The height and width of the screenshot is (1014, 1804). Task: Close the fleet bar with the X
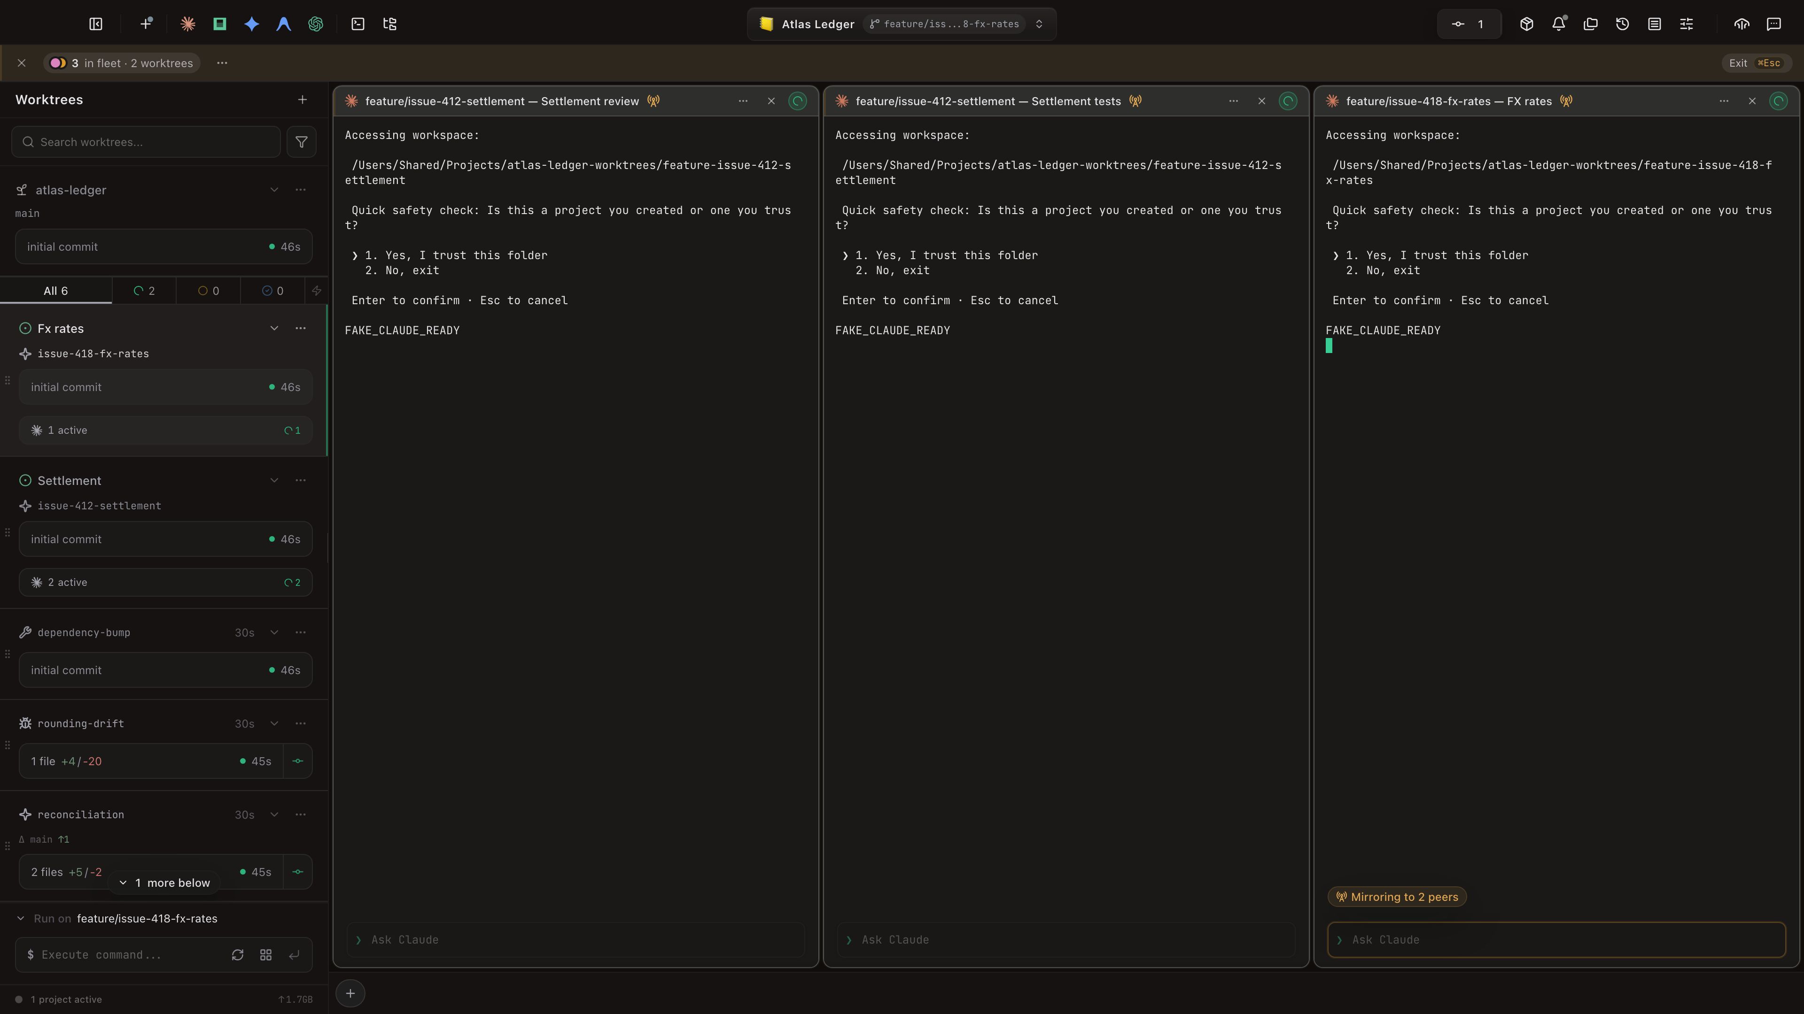tap(22, 63)
